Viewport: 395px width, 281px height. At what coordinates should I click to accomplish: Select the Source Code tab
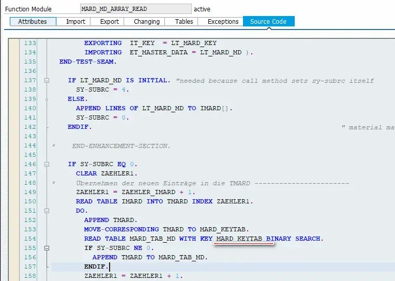[268, 21]
